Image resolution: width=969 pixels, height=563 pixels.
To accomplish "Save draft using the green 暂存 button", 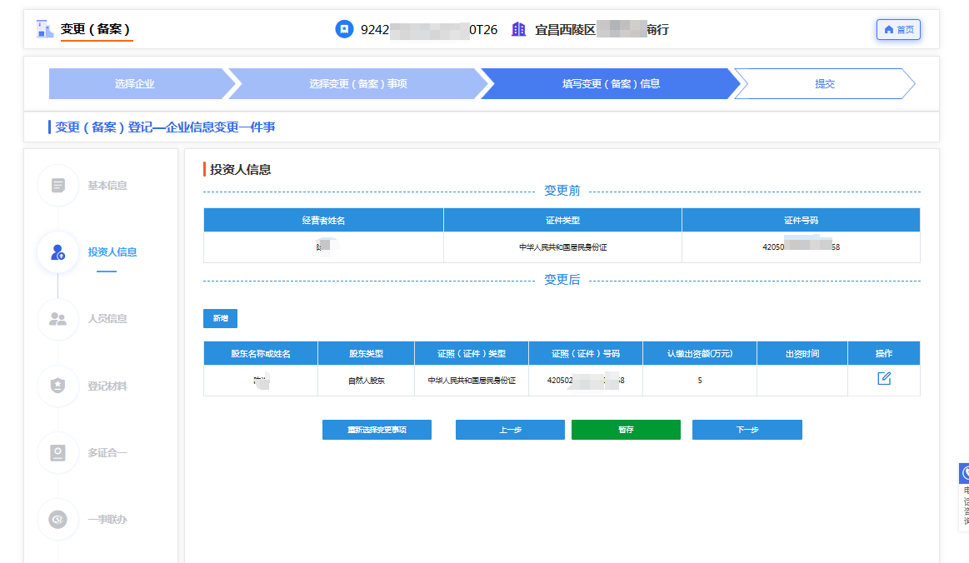I will (626, 430).
